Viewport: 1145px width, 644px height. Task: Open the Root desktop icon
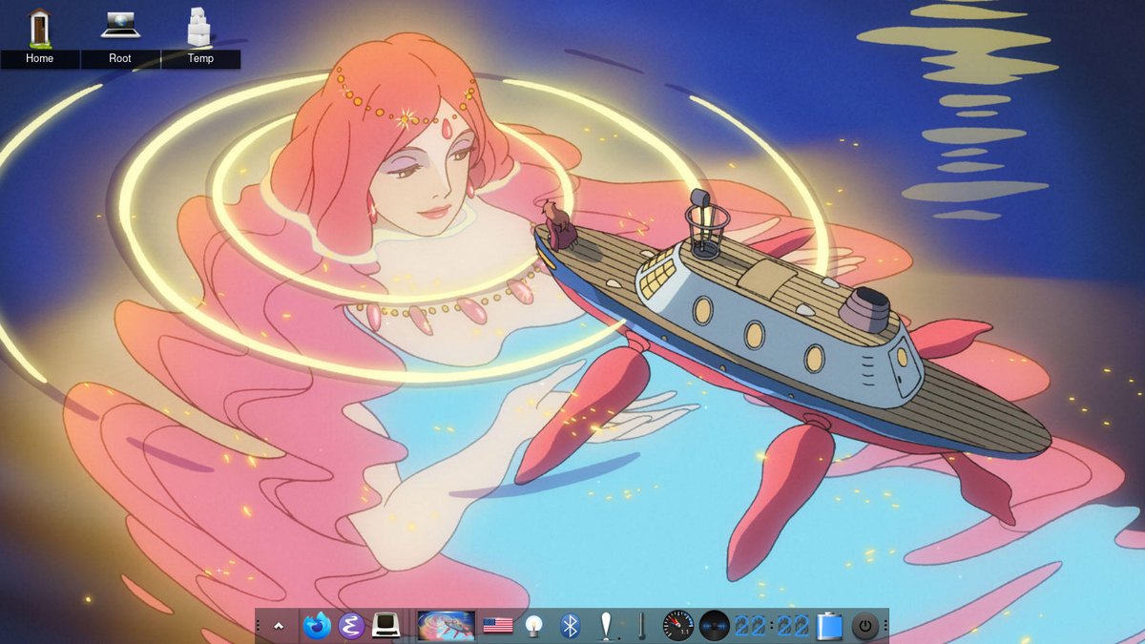pos(120,26)
